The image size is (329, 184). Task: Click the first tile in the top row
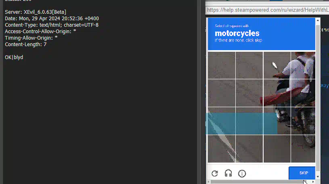(x=222, y=65)
